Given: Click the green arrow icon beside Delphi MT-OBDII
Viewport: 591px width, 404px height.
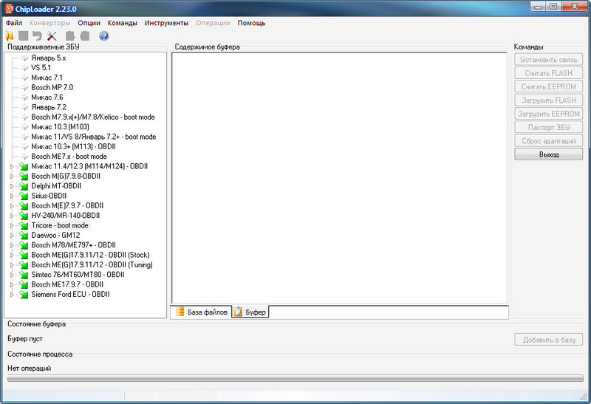Looking at the screenshot, I should (24, 186).
